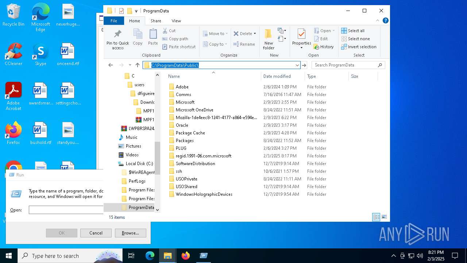Viewport: 467px width, 263px height.
Task: Click the Open field in Run dialog
Action: [66, 210]
